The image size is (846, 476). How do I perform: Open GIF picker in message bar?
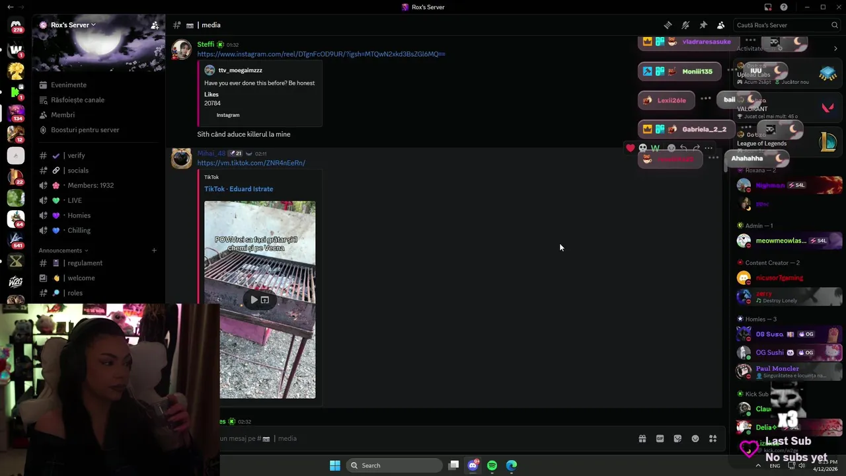coord(660,438)
